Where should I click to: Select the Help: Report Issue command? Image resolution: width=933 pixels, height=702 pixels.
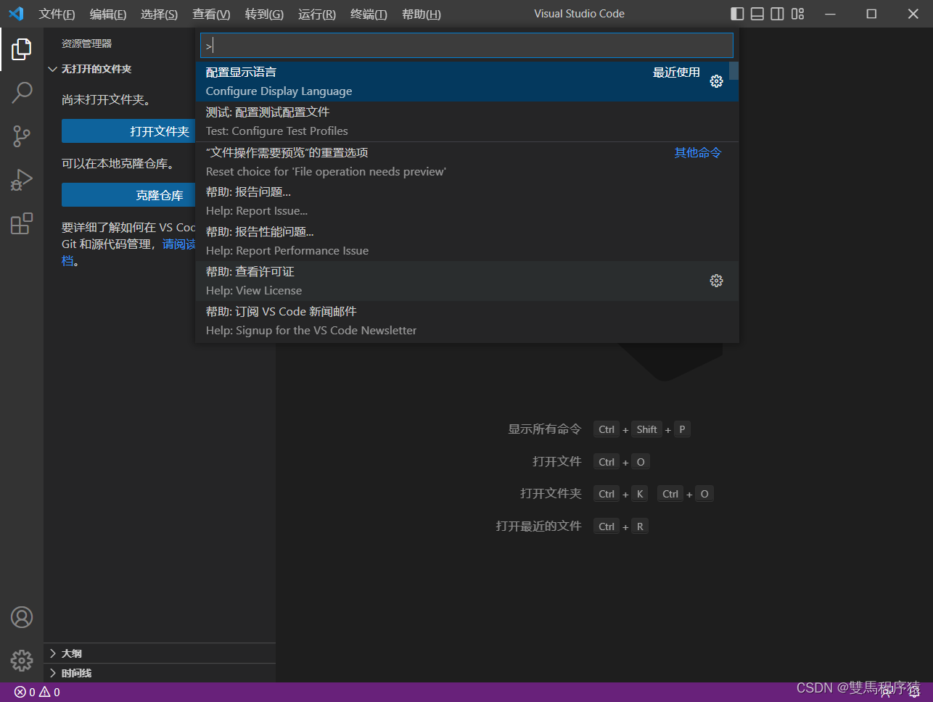[467, 201]
